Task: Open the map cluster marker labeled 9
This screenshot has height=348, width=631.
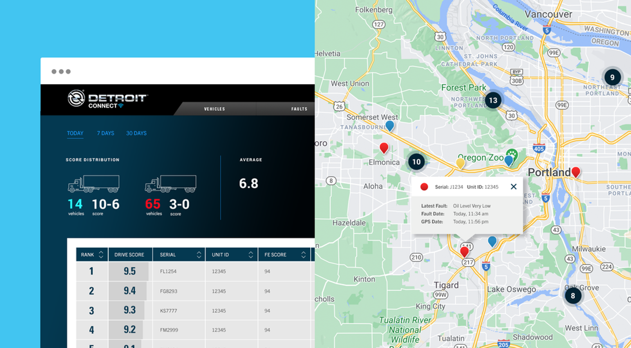Action: (613, 77)
